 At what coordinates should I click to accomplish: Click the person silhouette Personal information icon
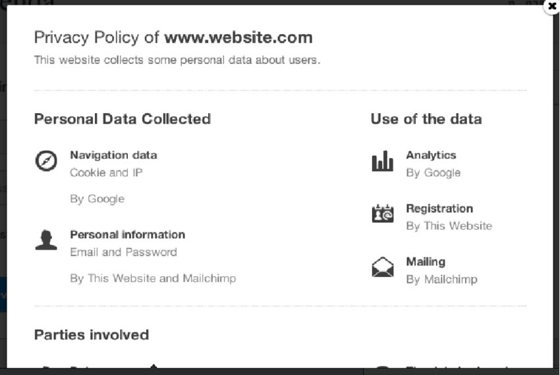tap(45, 240)
